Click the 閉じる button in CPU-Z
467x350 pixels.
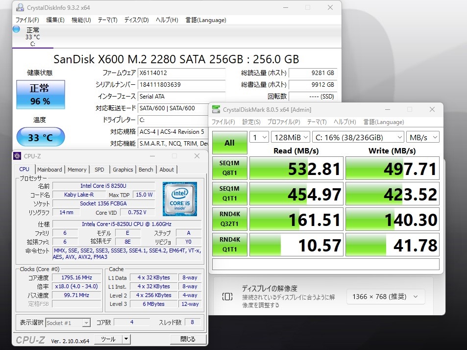pos(188,339)
